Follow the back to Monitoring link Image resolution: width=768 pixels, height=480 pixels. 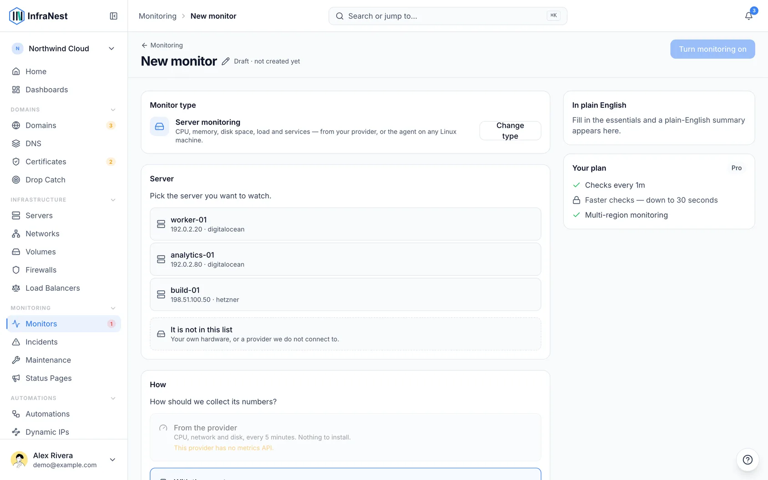162,45
